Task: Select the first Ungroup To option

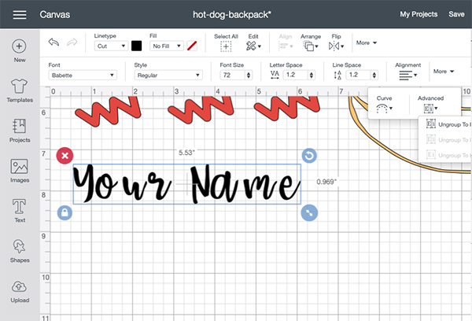Action: tap(448, 124)
